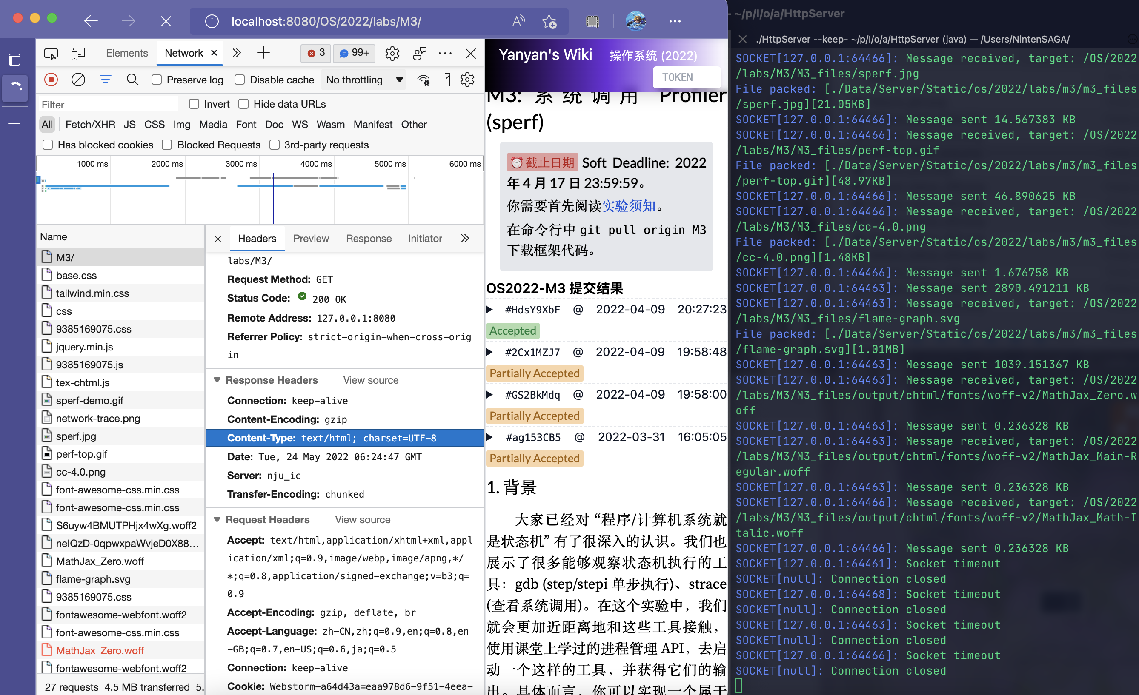The width and height of the screenshot is (1139, 695).
Task: Open the network filter funnel icon
Action: click(x=106, y=80)
